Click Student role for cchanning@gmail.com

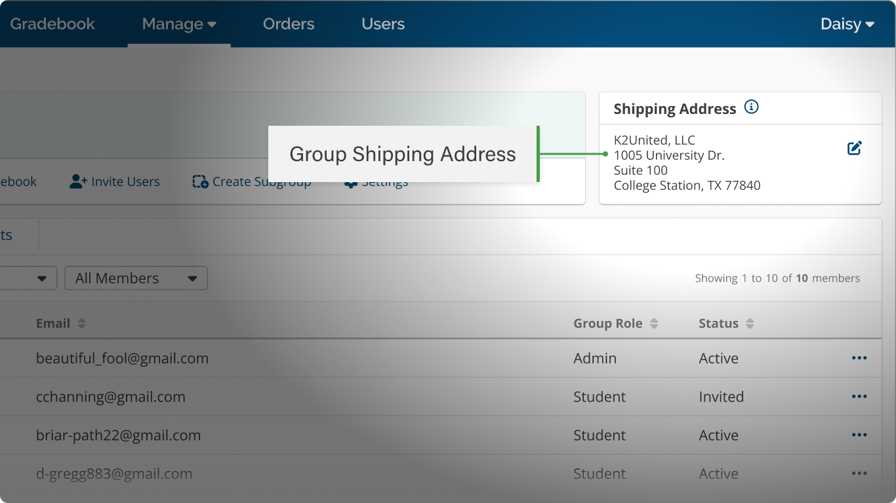(600, 397)
